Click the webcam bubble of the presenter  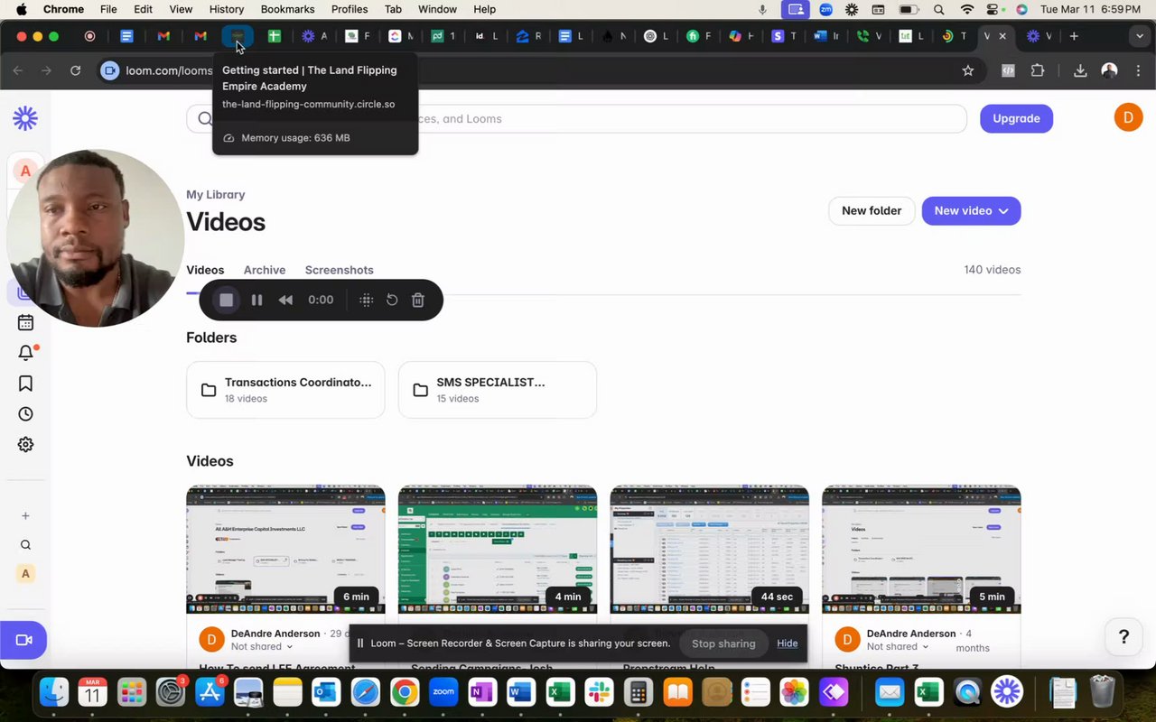(x=95, y=237)
